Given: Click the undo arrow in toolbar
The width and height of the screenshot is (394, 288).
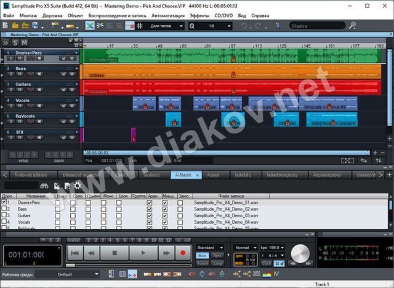Looking at the screenshot, I should click(245, 26).
